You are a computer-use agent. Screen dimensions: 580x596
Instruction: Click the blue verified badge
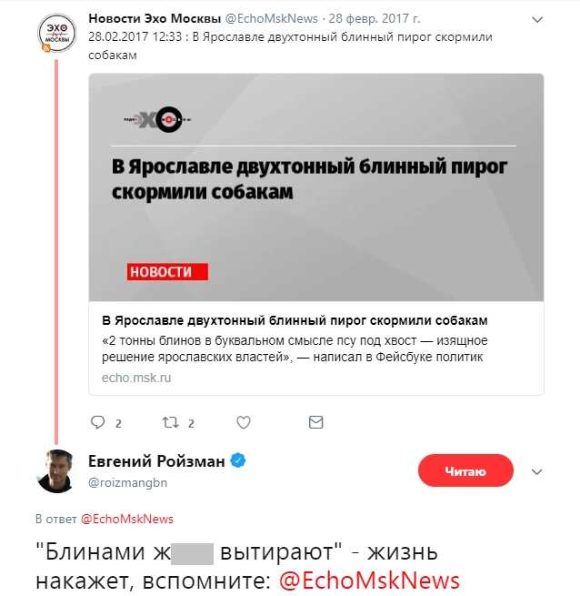[x=238, y=461]
